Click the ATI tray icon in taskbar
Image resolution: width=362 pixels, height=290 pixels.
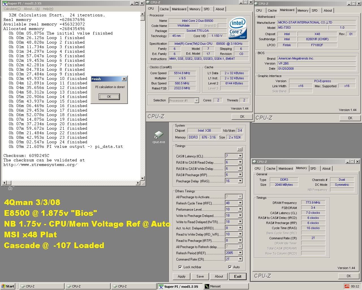pos(347,286)
